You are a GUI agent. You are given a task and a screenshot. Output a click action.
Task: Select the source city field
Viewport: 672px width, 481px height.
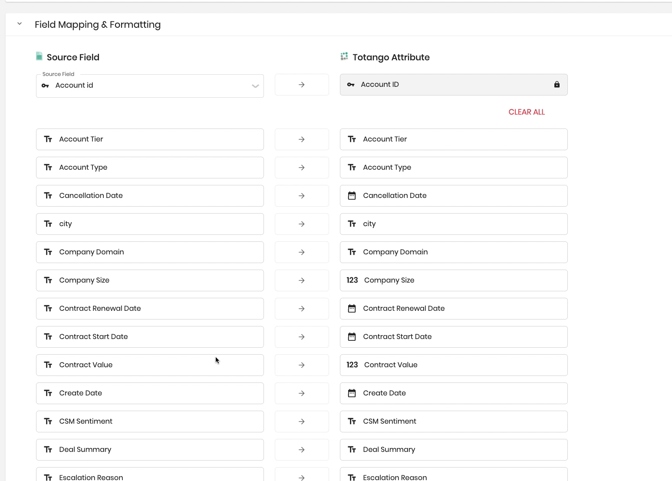pos(150,224)
